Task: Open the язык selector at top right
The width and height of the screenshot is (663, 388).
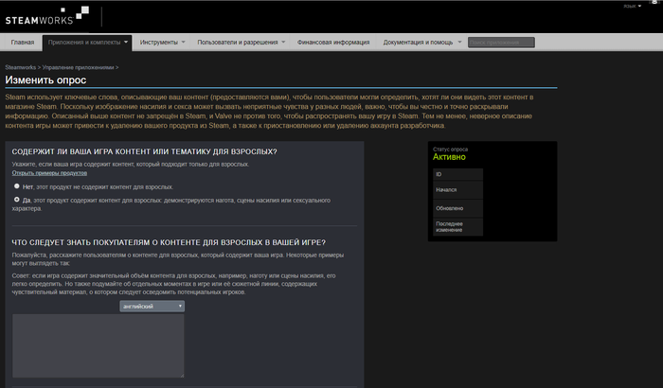Action: point(632,6)
